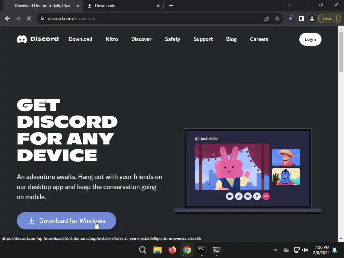Viewport: 344px width, 258px height.
Task: Close the Downloads tab
Action: (x=158, y=6)
